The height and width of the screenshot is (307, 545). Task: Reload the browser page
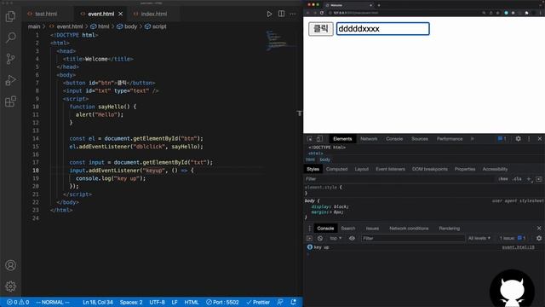click(322, 13)
